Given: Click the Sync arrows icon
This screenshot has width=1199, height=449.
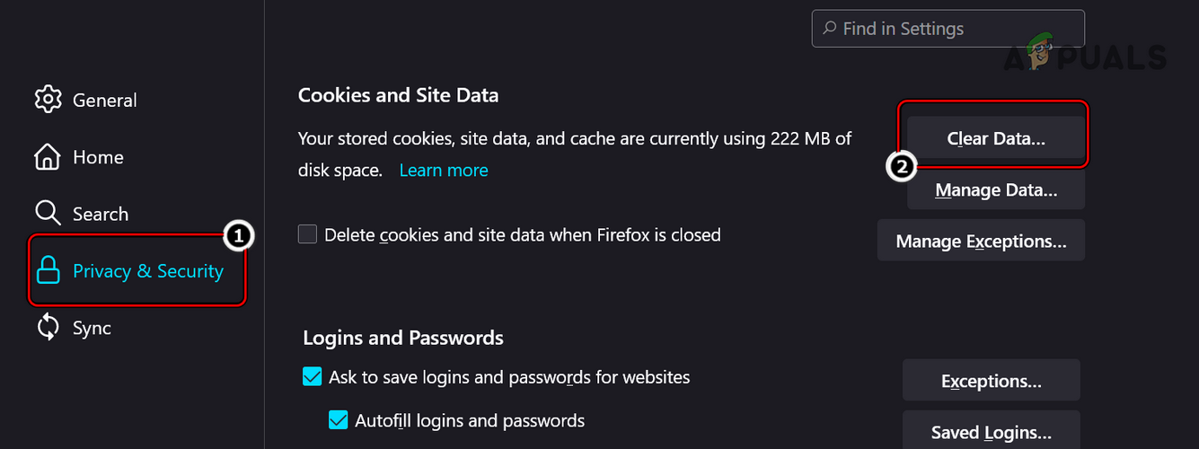Looking at the screenshot, I should tap(48, 328).
